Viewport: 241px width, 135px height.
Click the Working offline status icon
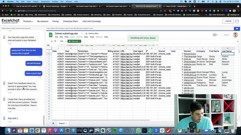[86, 33]
